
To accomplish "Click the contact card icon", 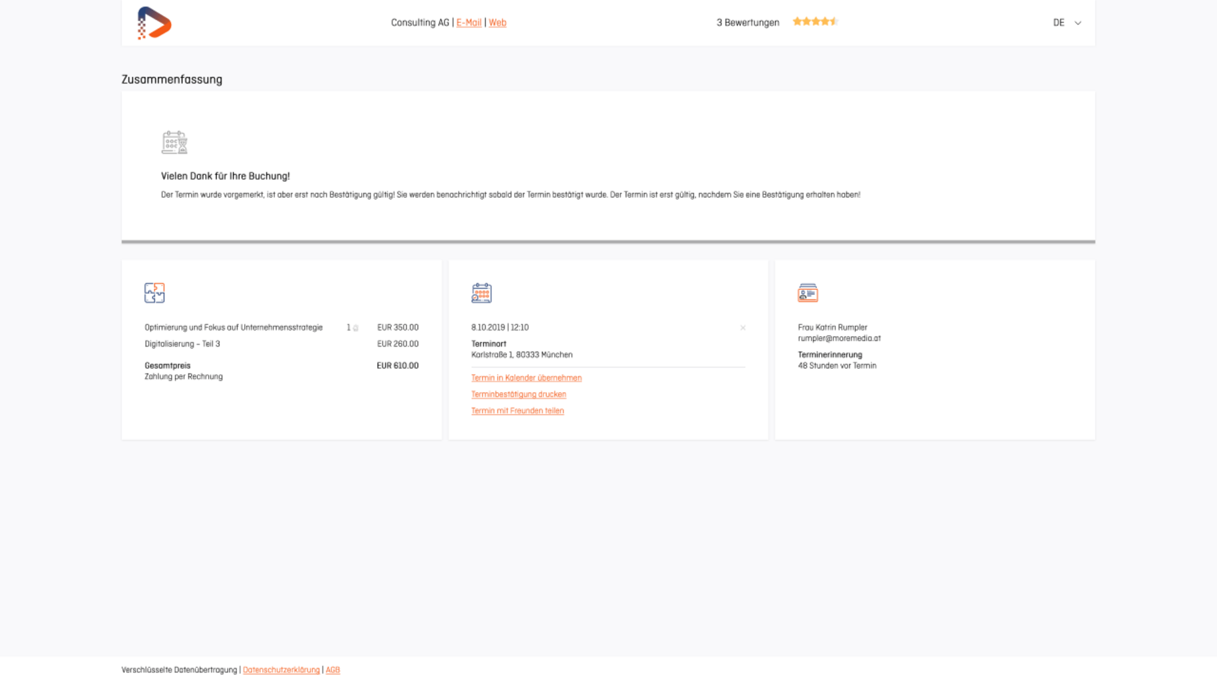I will coord(808,293).
